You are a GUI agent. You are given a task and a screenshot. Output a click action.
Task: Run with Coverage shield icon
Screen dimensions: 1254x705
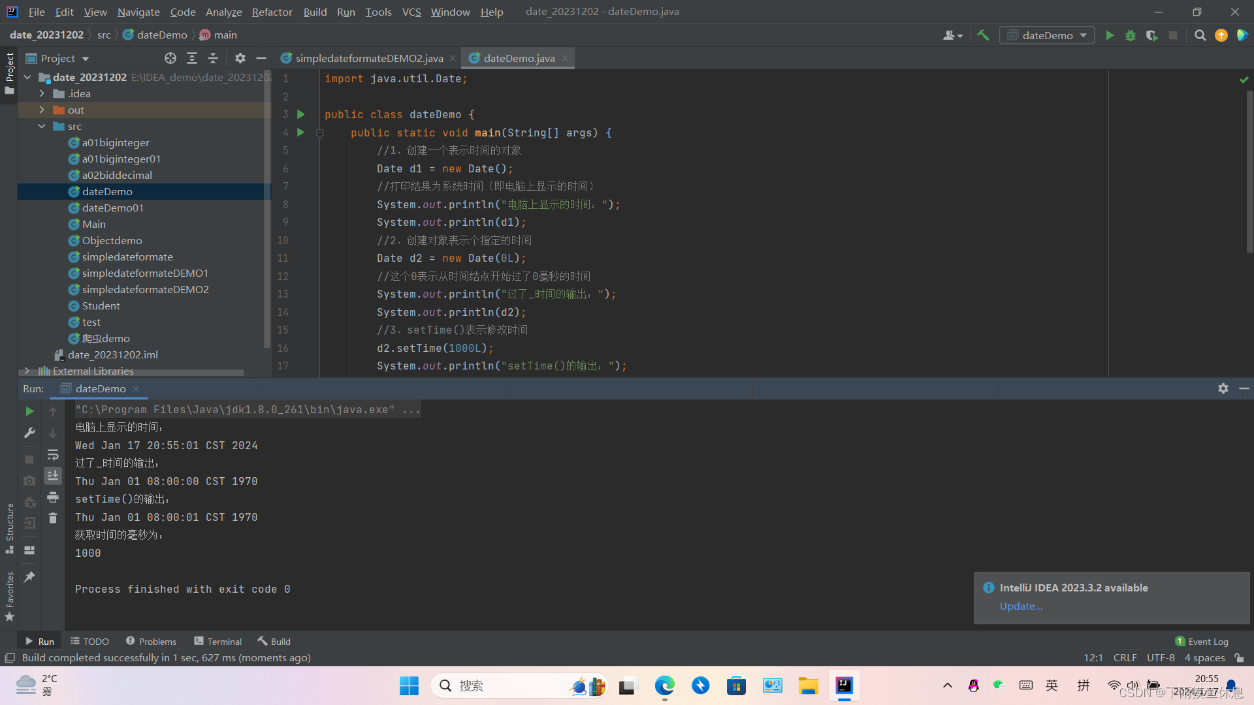(x=1152, y=35)
